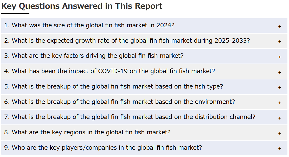Click the plus icon on the distribution channel row
Viewport: 289px width, 157px height.
pos(280,118)
